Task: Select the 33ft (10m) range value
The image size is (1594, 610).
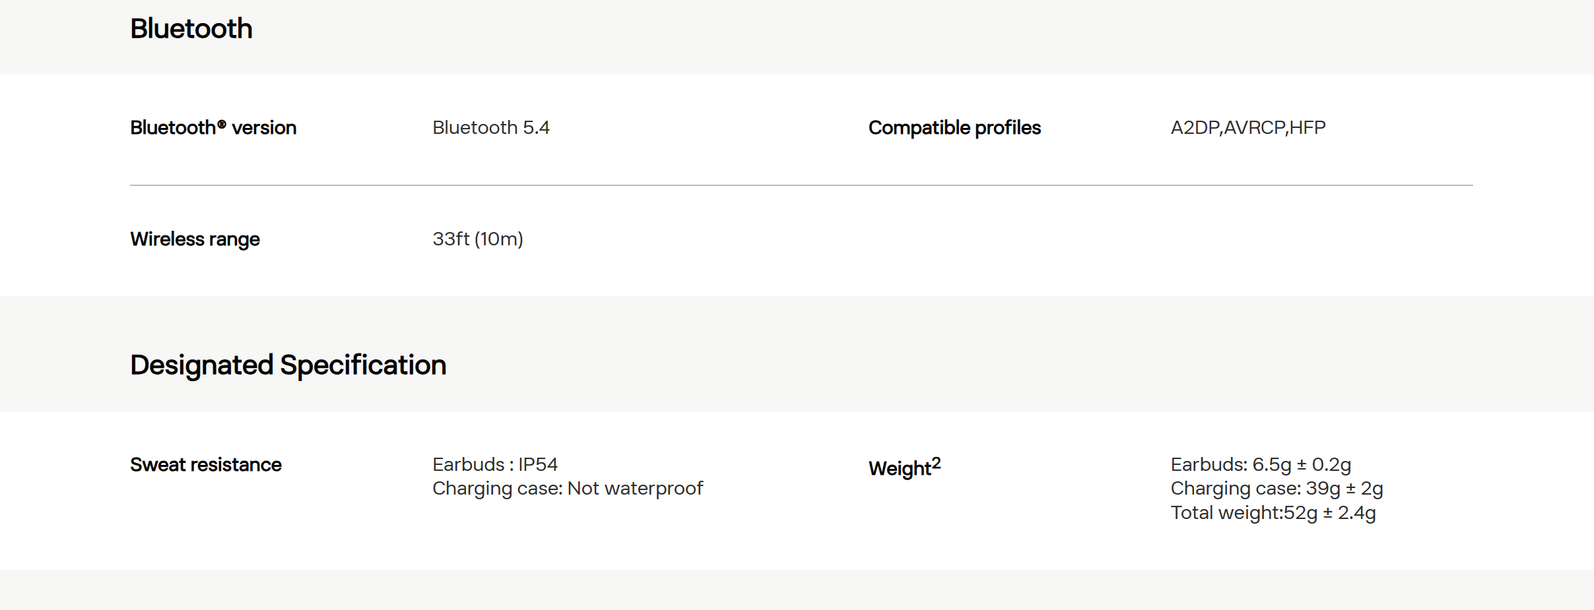Action: [x=477, y=239]
